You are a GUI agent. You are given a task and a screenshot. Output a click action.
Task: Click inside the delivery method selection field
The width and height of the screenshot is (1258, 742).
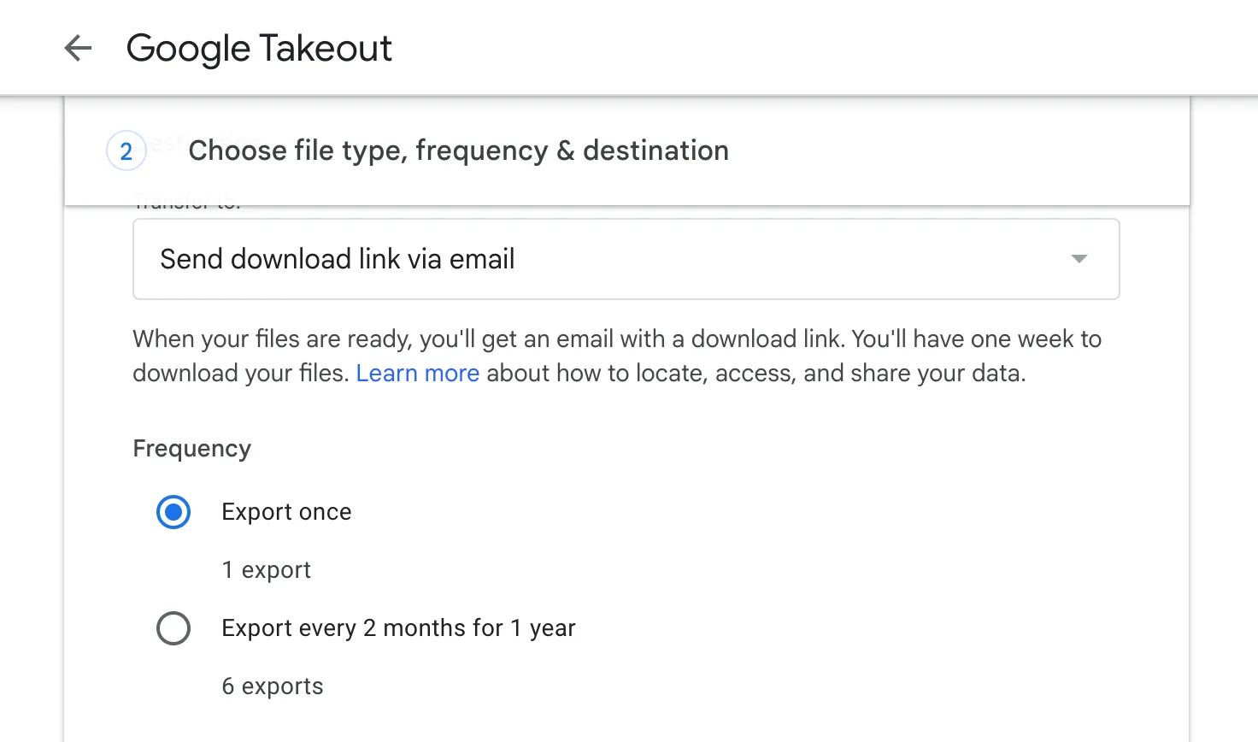(x=513, y=259)
